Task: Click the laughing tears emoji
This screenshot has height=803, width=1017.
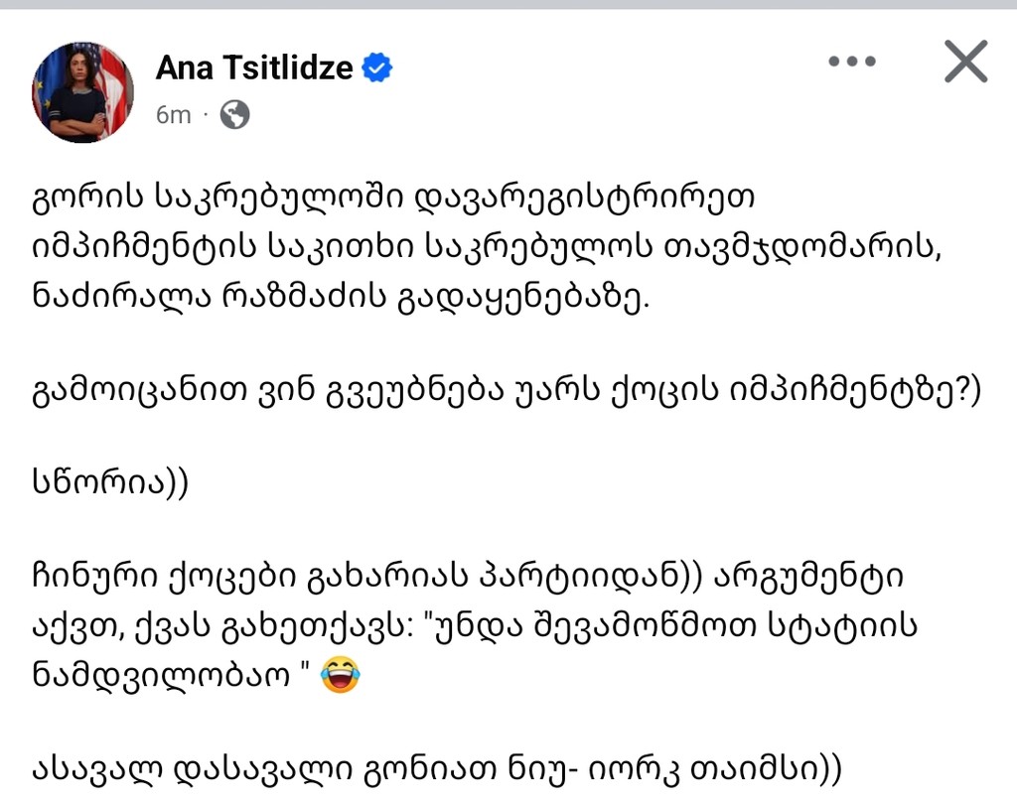Action: 341,675
